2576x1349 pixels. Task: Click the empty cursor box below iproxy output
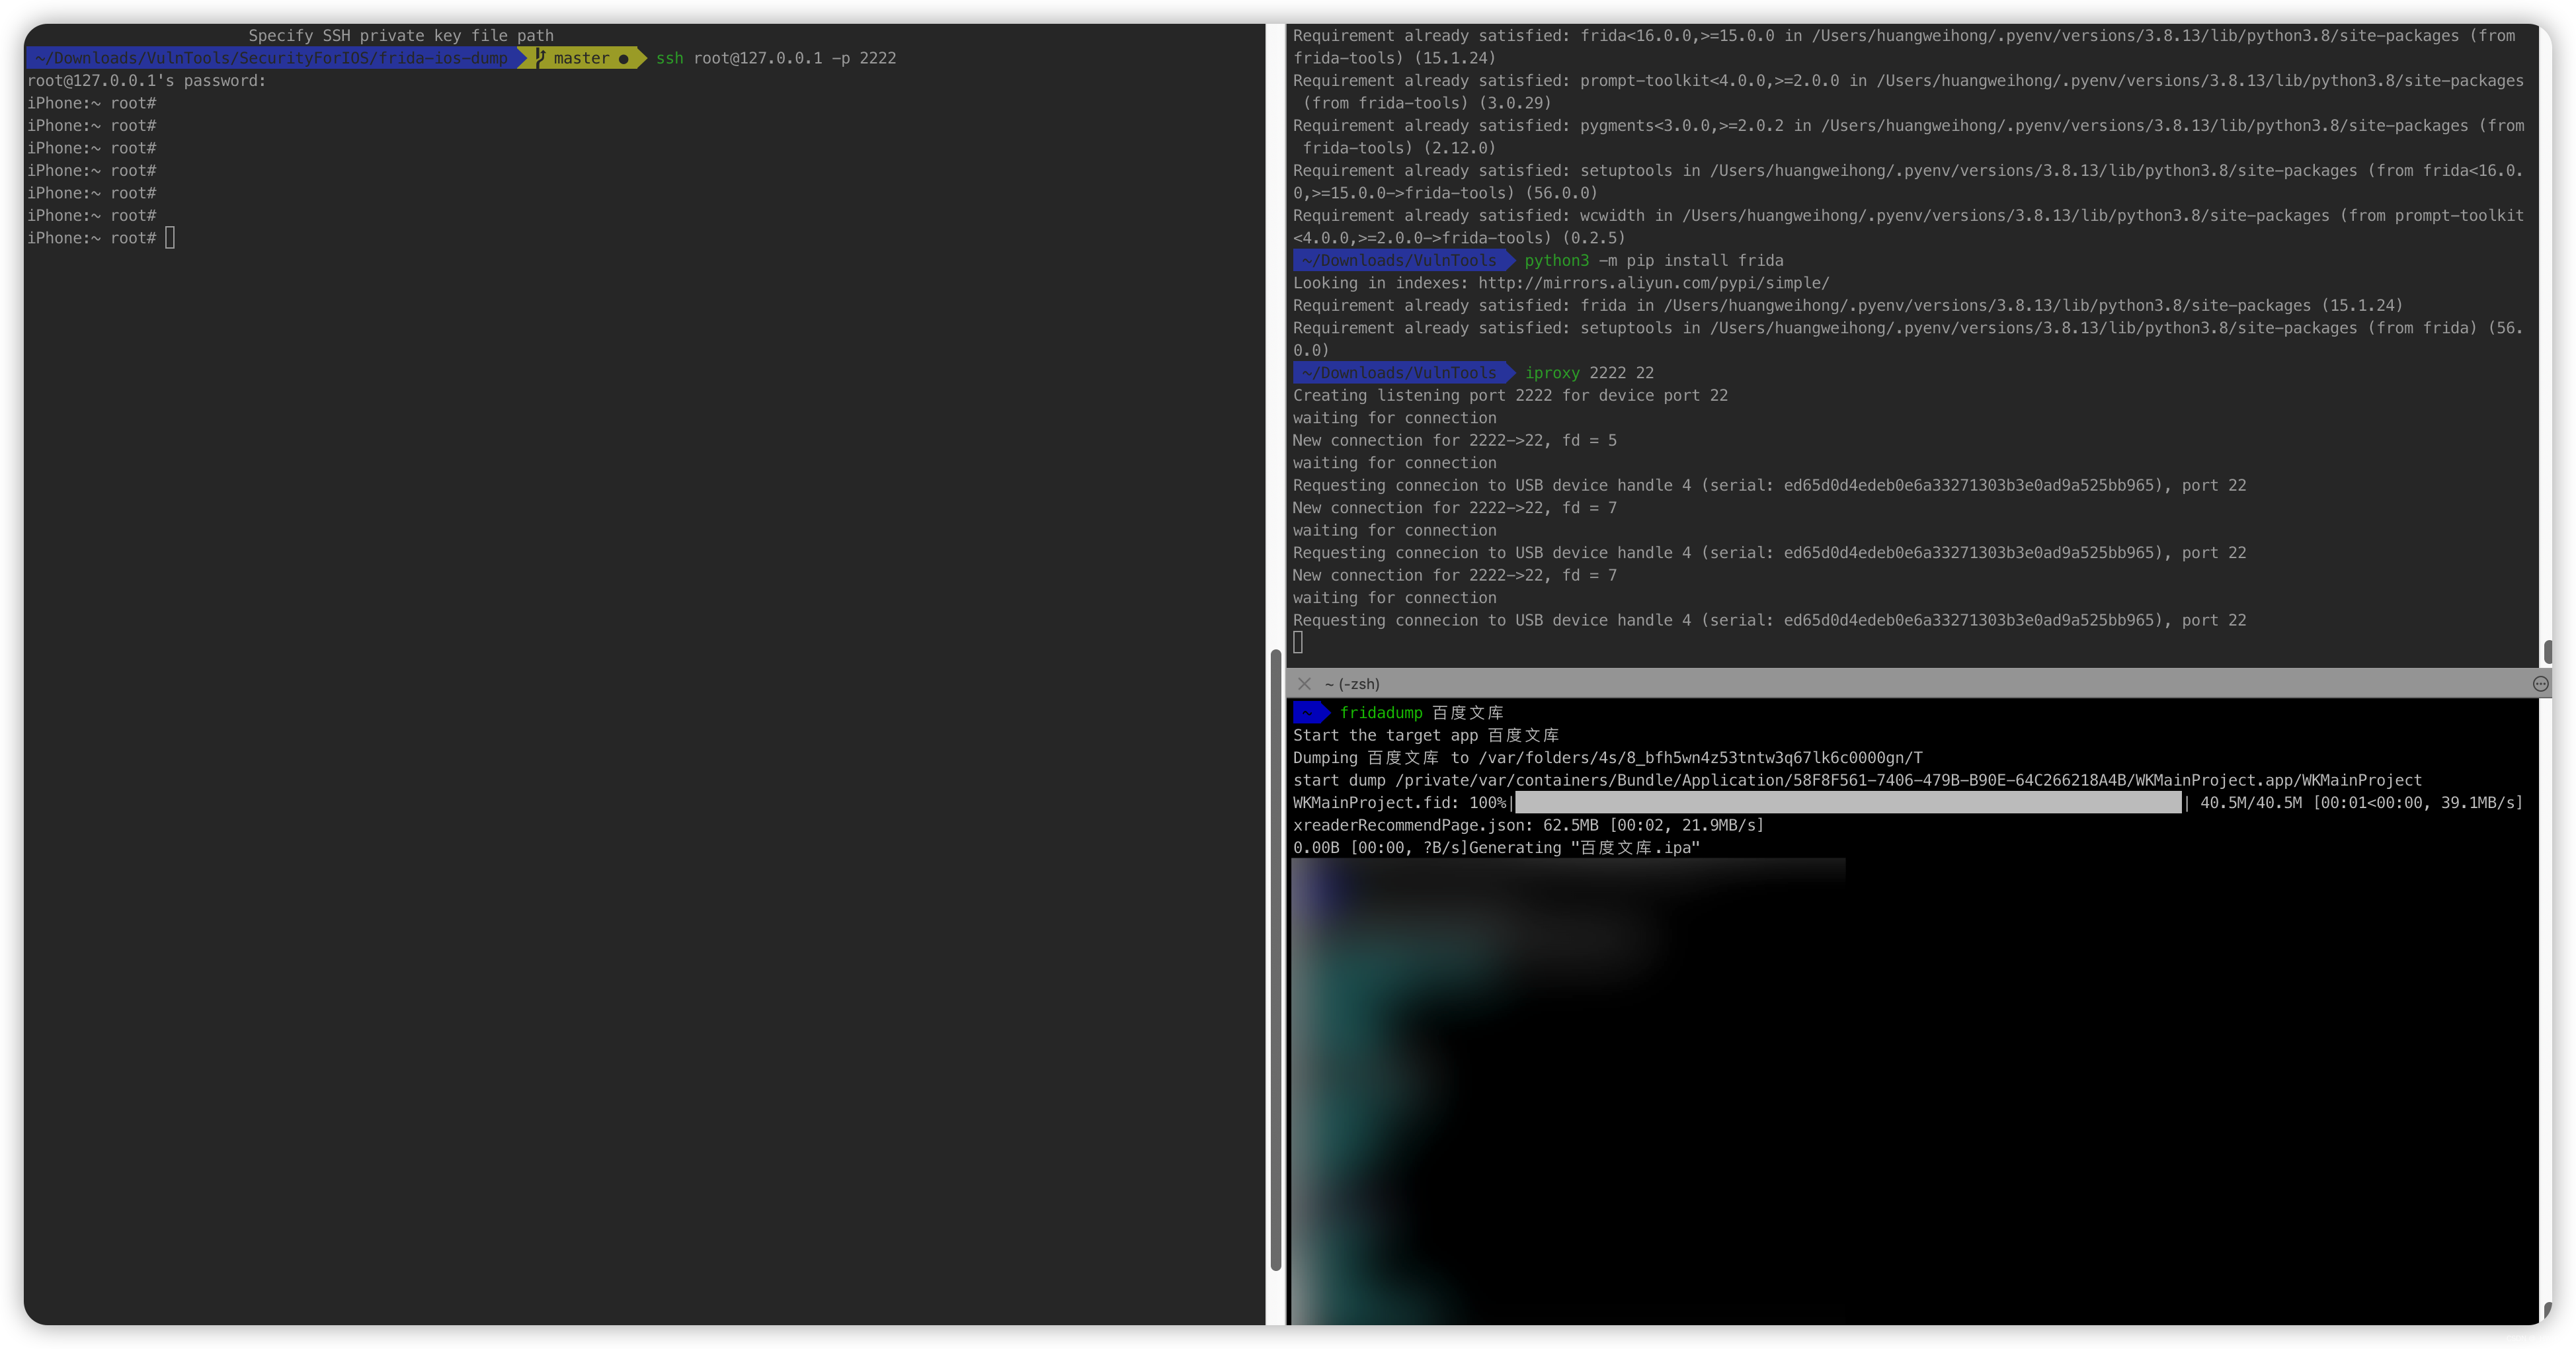tap(1298, 642)
